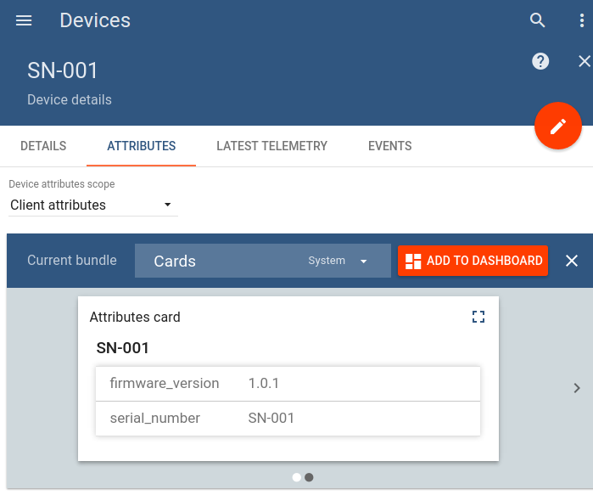Click the help question mark icon
Image resolution: width=593 pixels, height=495 pixels.
click(x=540, y=61)
